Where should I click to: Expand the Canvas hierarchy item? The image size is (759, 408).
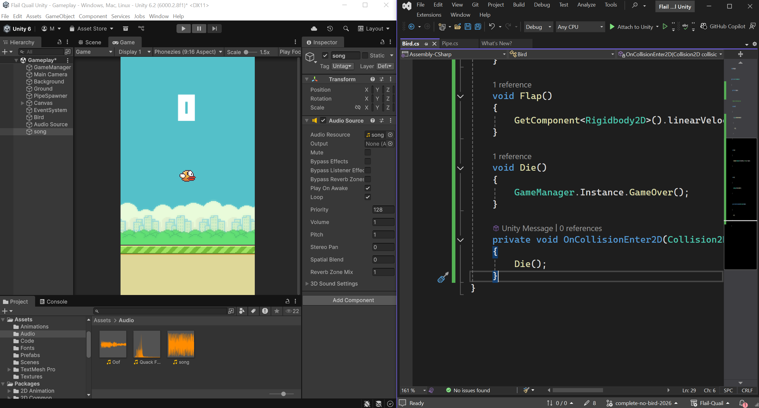click(x=22, y=103)
